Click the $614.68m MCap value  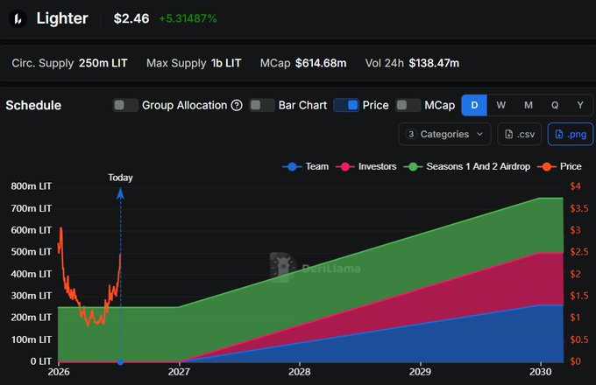(x=321, y=63)
